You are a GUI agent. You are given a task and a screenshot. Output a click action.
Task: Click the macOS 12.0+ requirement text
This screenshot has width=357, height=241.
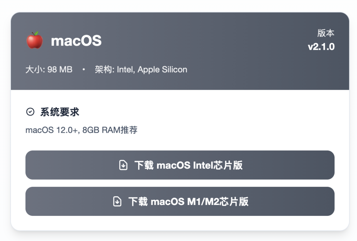[x=52, y=130]
